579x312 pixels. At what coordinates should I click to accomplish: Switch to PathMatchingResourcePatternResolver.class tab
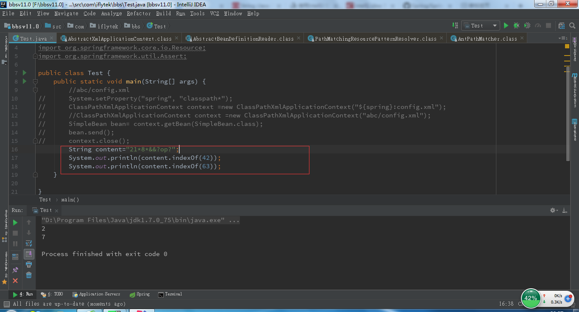pyautogui.click(x=376, y=39)
